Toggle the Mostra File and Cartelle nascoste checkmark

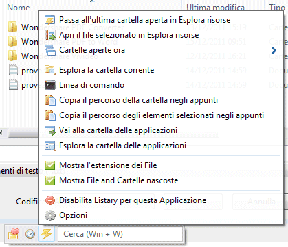tap(50, 180)
